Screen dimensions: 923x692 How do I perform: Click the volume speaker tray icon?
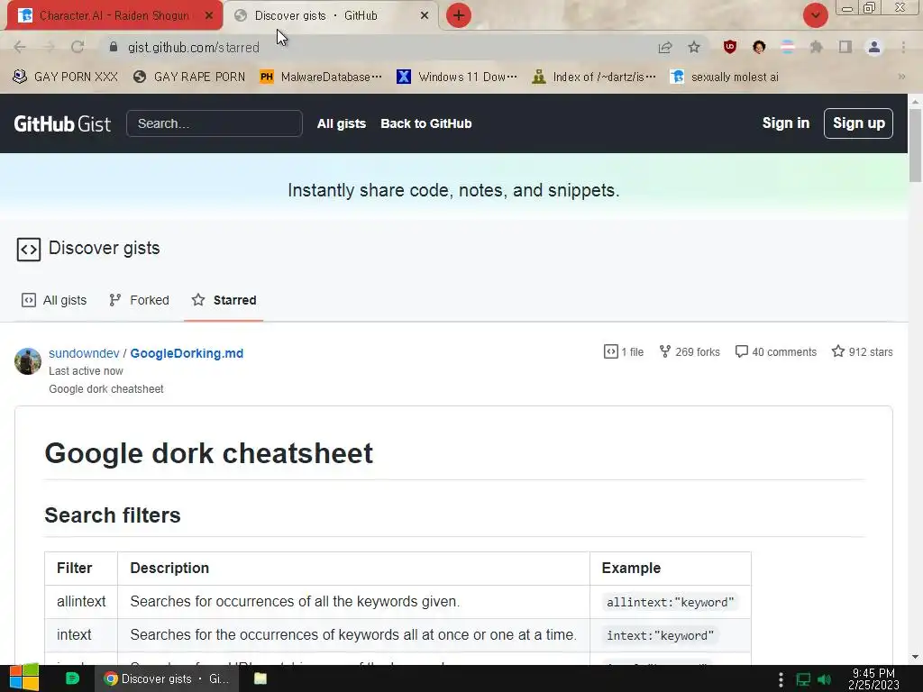coord(824,679)
